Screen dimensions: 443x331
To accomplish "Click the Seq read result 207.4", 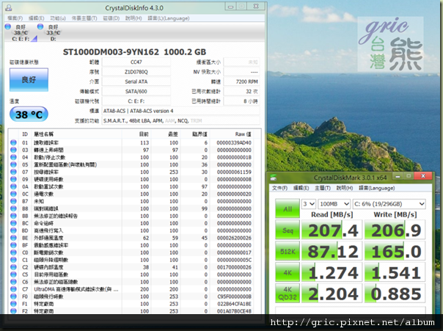I will point(332,230).
